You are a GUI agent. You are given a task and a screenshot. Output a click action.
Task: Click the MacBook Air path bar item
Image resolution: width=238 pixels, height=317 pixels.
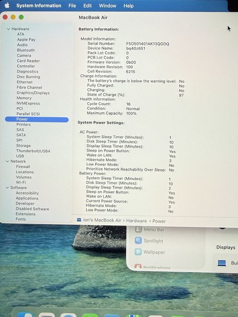pos(102,220)
